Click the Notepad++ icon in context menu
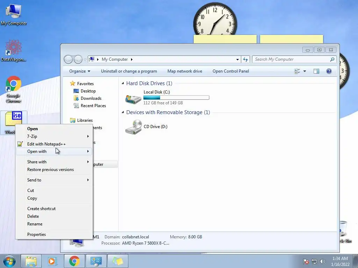This screenshot has width=358, height=268. [x=20, y=144]
